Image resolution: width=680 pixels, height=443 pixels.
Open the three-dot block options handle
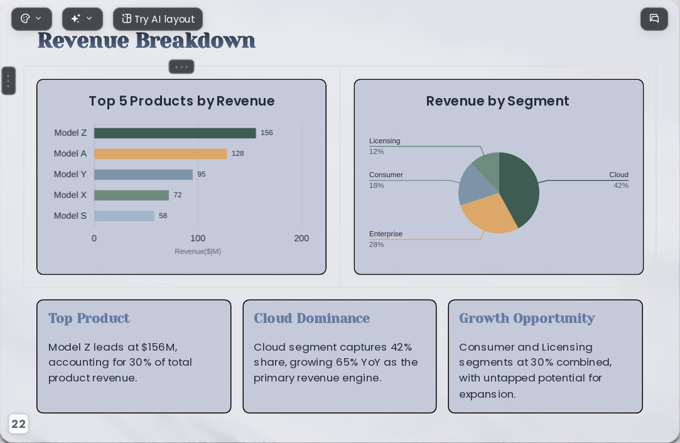coord(181,67)
